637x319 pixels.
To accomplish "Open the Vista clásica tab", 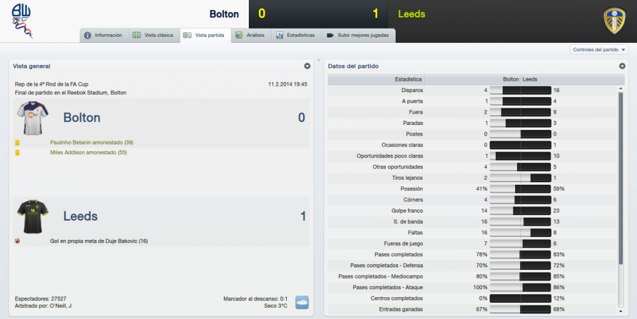I will (x=154, y=35).
